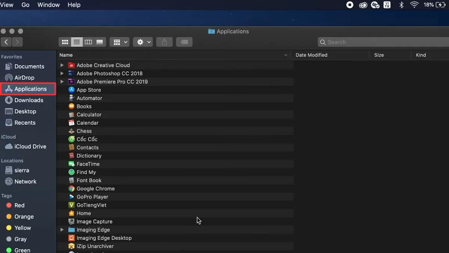Open the Window menu
The width and height of the screenshot is (449, 253).
click(x=48, y=5)
